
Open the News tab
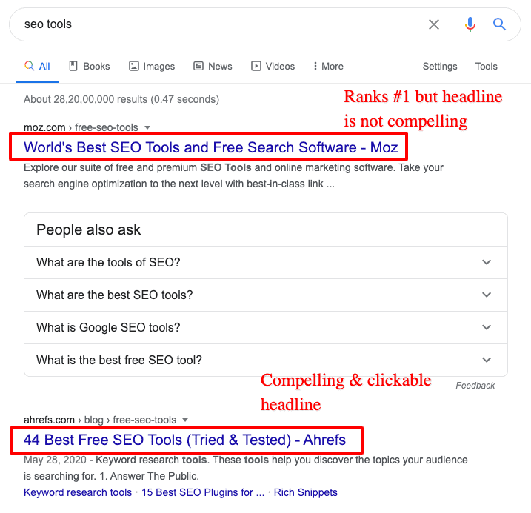point(213,67)
